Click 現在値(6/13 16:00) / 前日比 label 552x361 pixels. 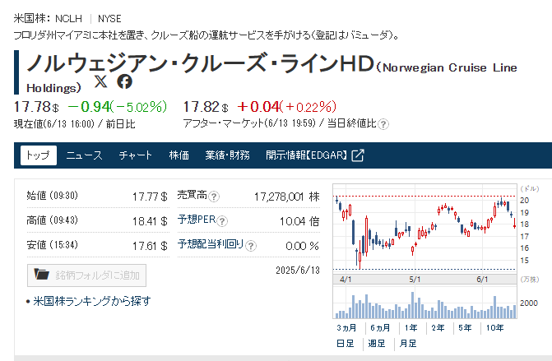(74, 124)
